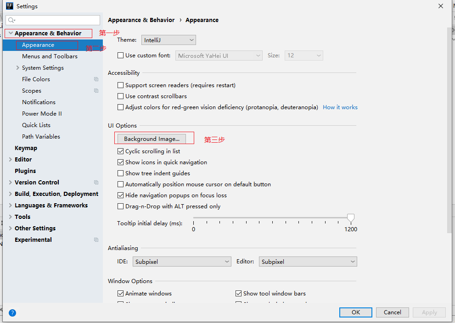Click the project-level icon next to Version Control
455x323 pixels.
pos(96,183)
